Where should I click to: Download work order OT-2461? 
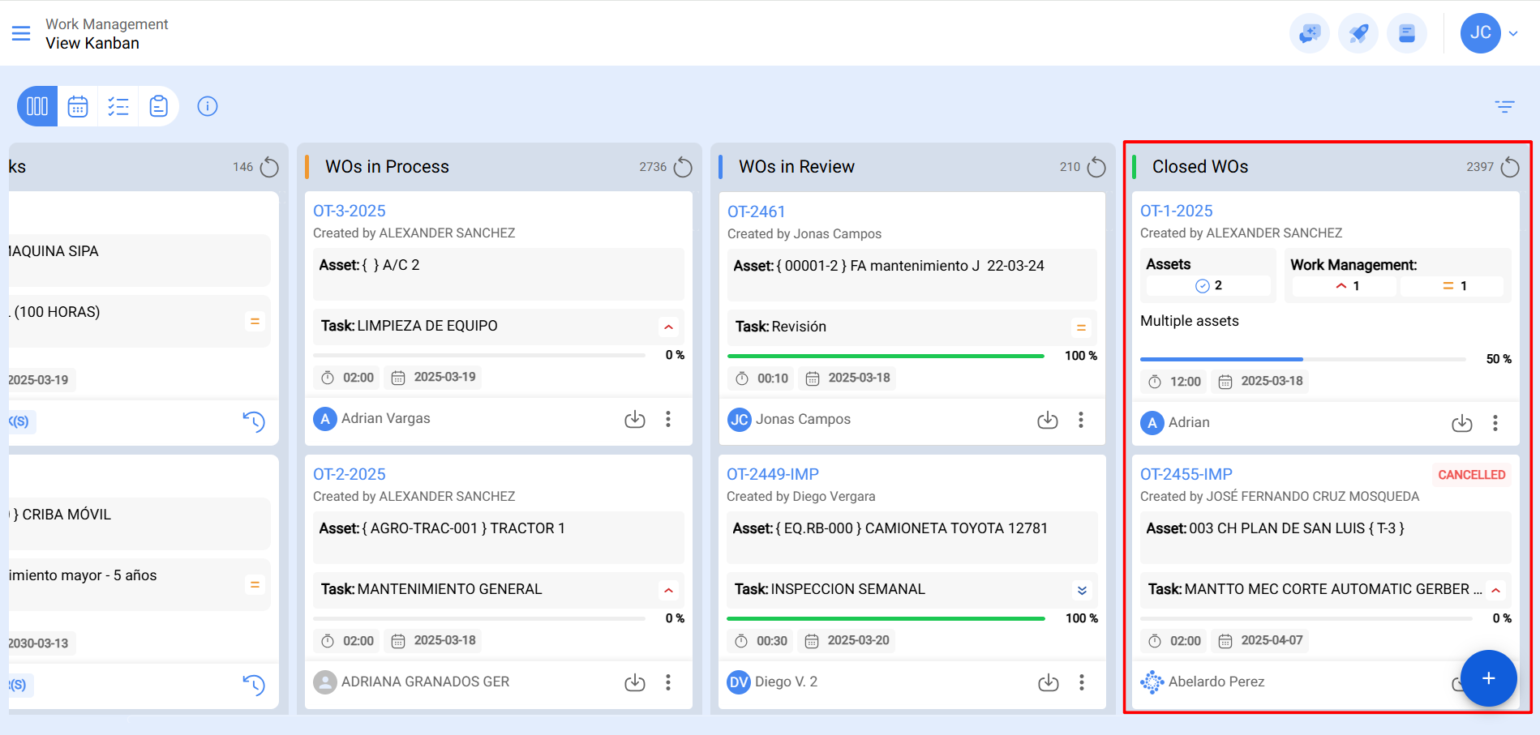(1048, 420)
